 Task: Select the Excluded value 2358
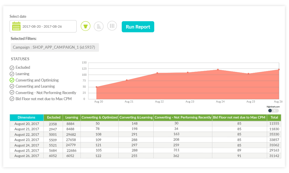coord(53,124)
